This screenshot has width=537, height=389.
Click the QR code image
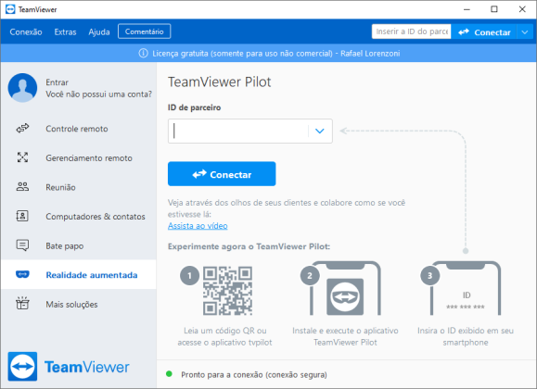(x=228, y=291)
